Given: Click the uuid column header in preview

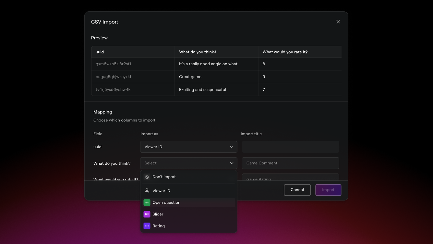Looking at the screenshot, I should 133,52.
